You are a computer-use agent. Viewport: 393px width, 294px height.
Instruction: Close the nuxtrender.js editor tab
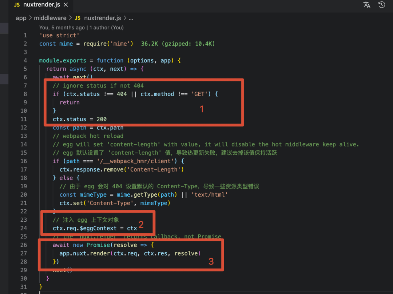pyautogui.click(x=65, y=5)
